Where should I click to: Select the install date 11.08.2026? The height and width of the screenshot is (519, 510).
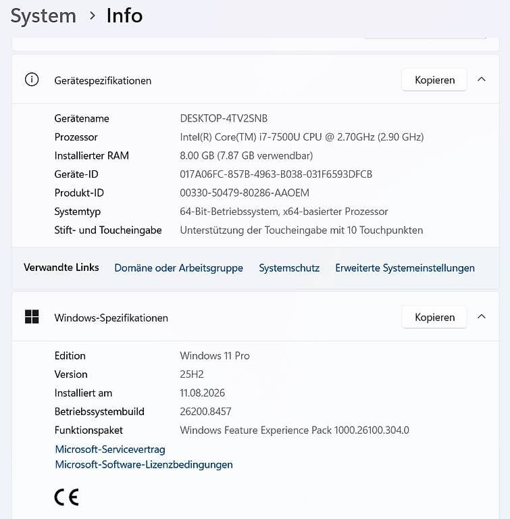(x=203, y=393)
